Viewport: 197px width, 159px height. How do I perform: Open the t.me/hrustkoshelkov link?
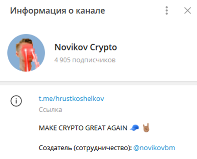[x=71, y=98]
